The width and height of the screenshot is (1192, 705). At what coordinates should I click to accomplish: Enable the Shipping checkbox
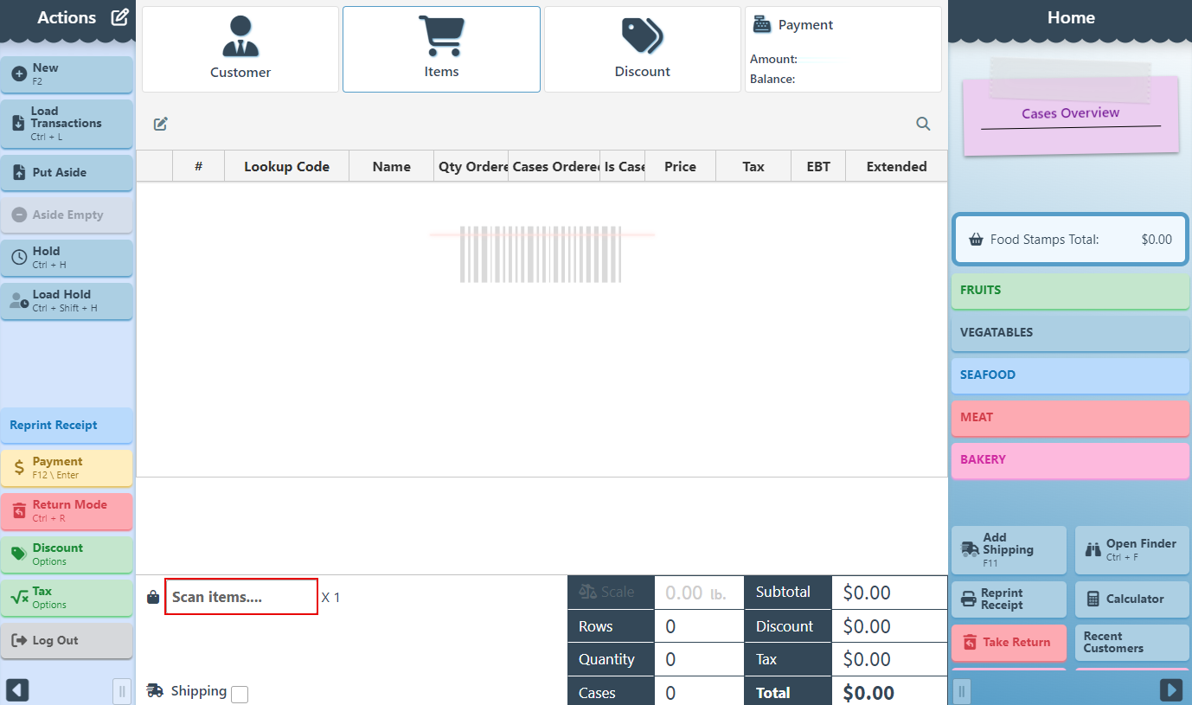[240, 694]
